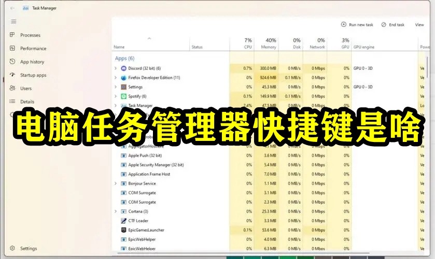The image size is (435, 259).
Task: Click the End task button
Action: (393, 25)
